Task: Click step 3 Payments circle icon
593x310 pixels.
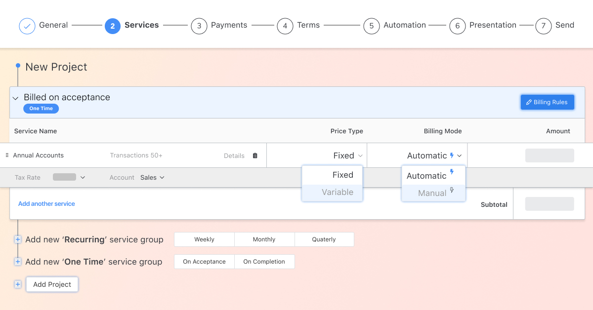Action: pyautogui.click(x=199, y=26)
